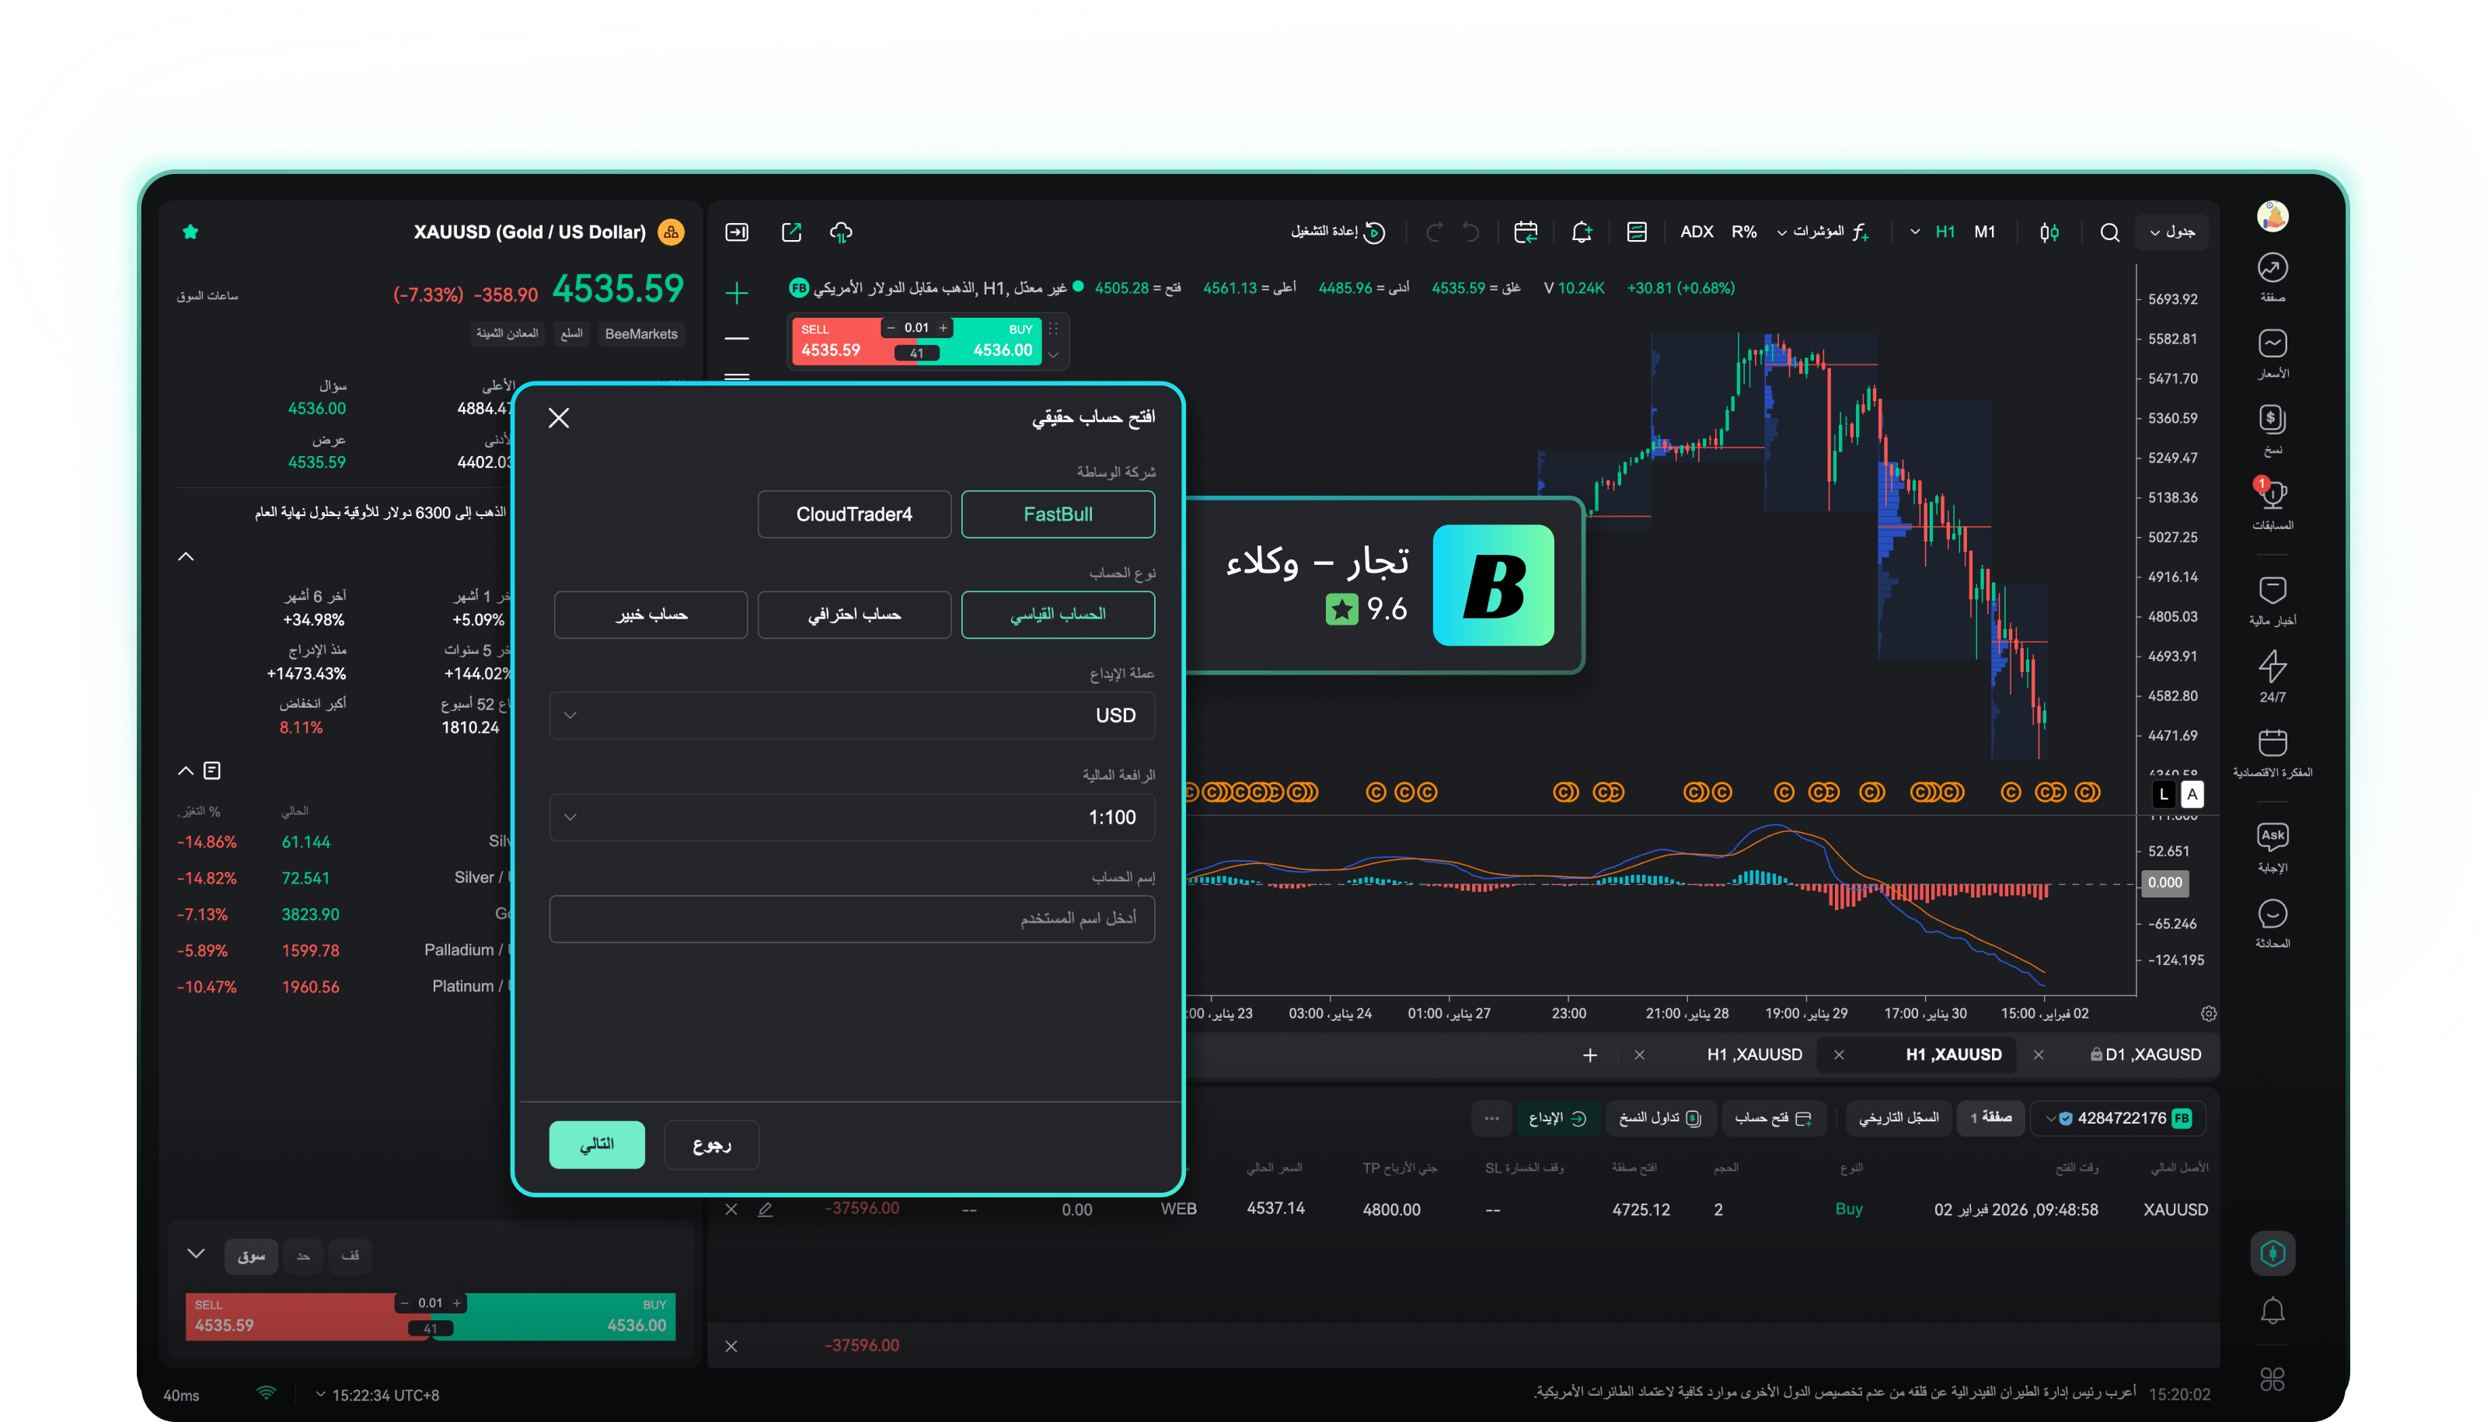Toggle the A auto-scale button on chart
This screenshot has height=1422, width=2487.
(2192, 794)
